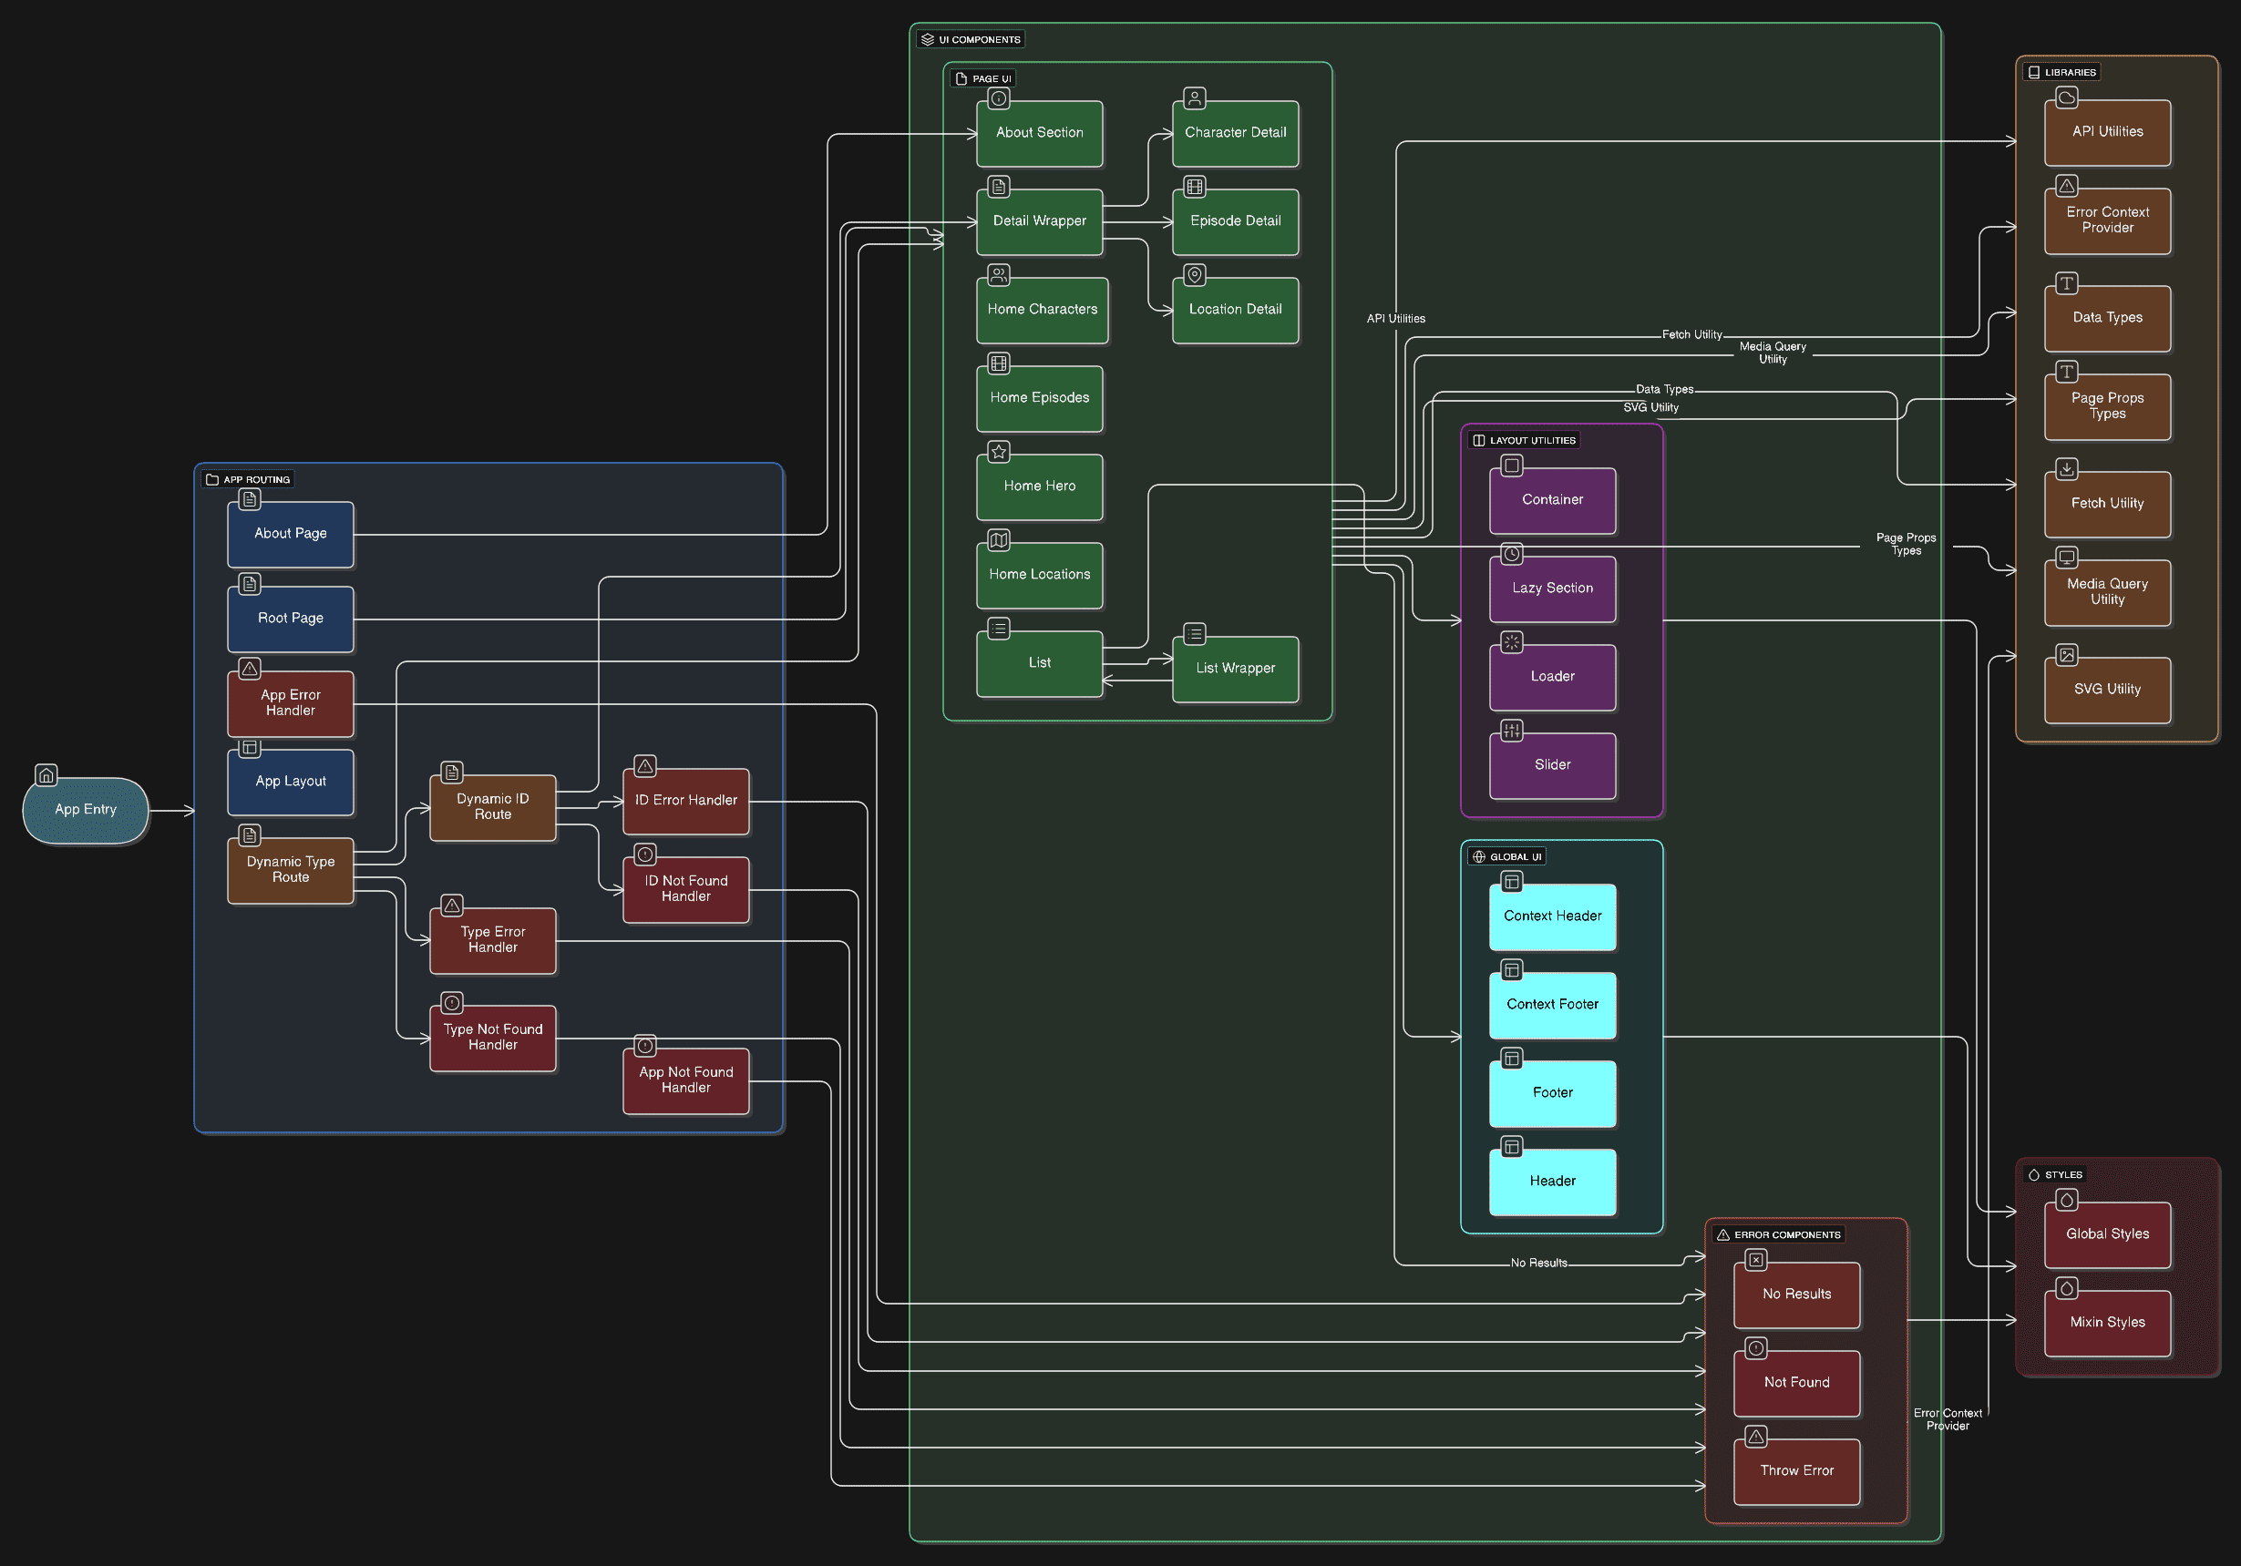
Task: Click the droplet icon above Global Styles
Action: pyautogui.click(x=2066, y=1200)
